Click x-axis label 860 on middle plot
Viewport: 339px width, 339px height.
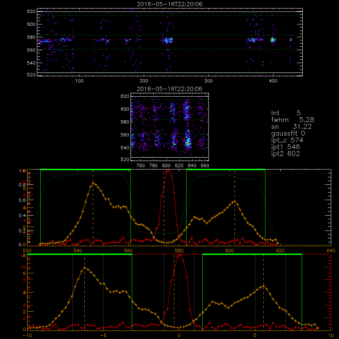coord(205,166)
